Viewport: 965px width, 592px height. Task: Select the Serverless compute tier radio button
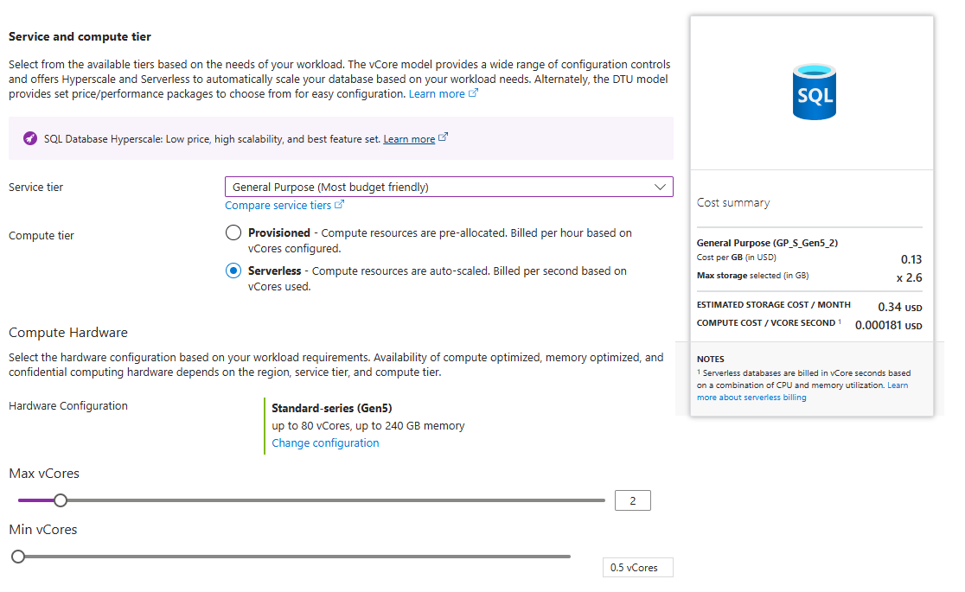pos(233,271)
